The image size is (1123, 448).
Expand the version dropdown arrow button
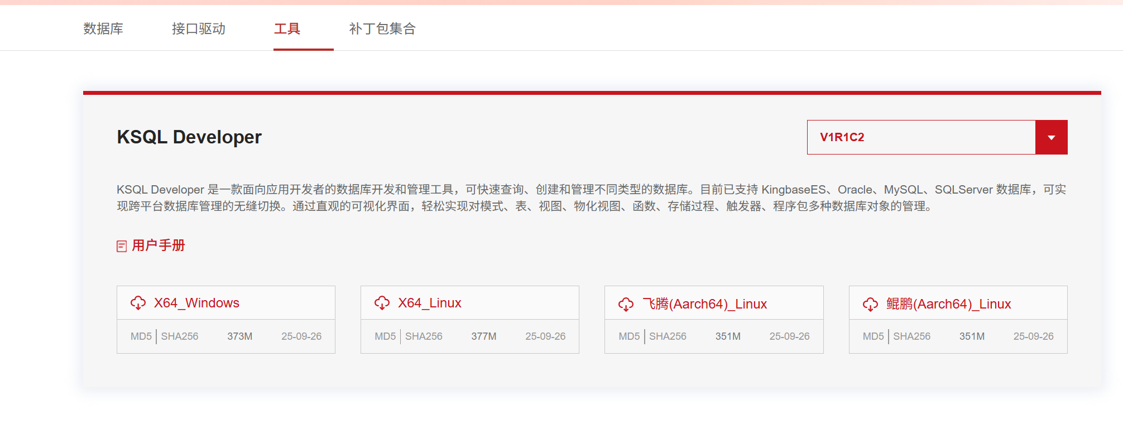point(1051,137)
